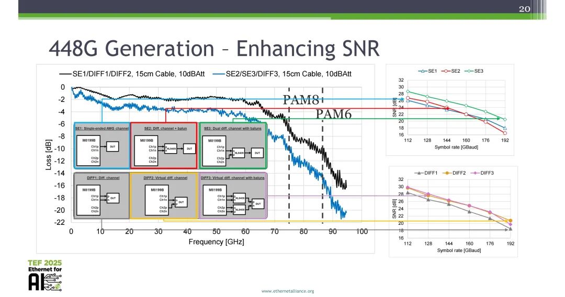This screenshot has width=565, height=297.
Task: Click "Symbol rate [GBaud]" label under the SE chart
Action: [456, 147]
